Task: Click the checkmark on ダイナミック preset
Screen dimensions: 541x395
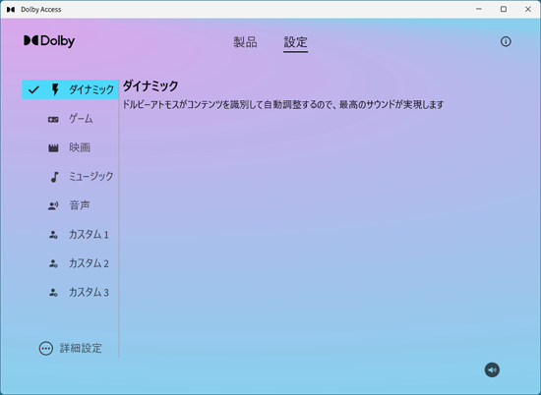Action: click(x=33, y=89)
